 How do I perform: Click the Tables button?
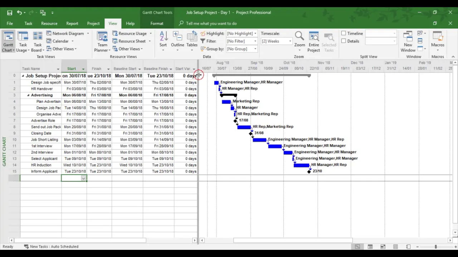(x=192, y=41)
